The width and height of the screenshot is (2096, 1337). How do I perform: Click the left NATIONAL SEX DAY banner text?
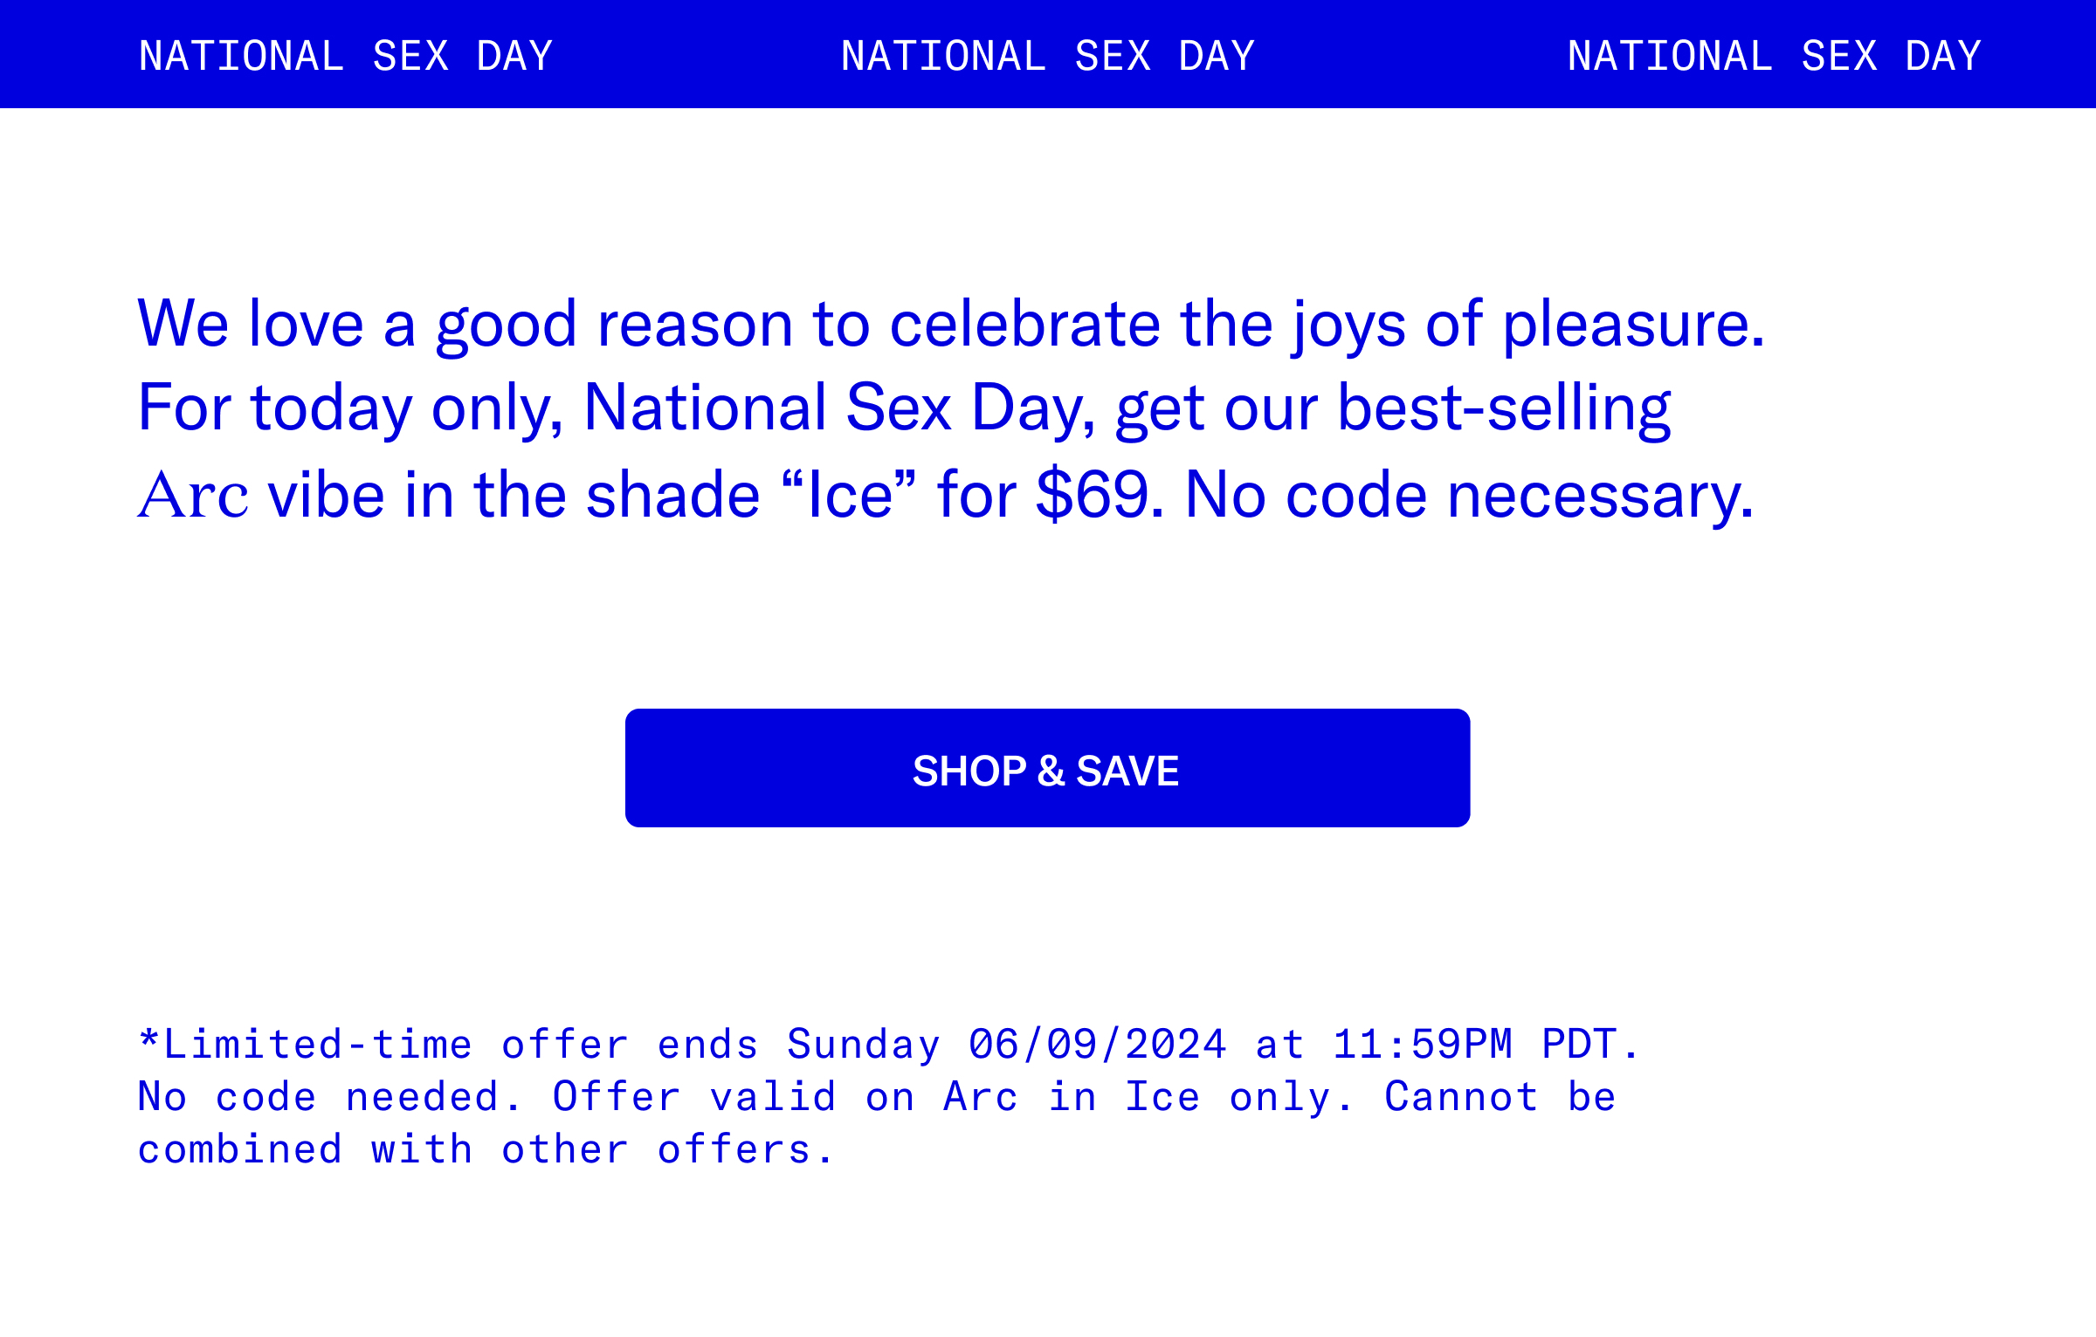346,56
